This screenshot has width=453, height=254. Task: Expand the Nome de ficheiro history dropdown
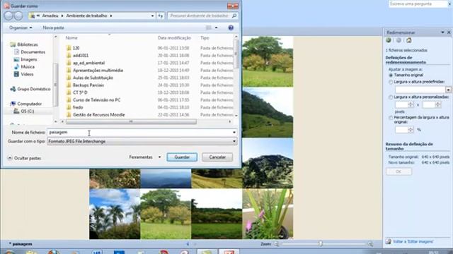point(234,133)
